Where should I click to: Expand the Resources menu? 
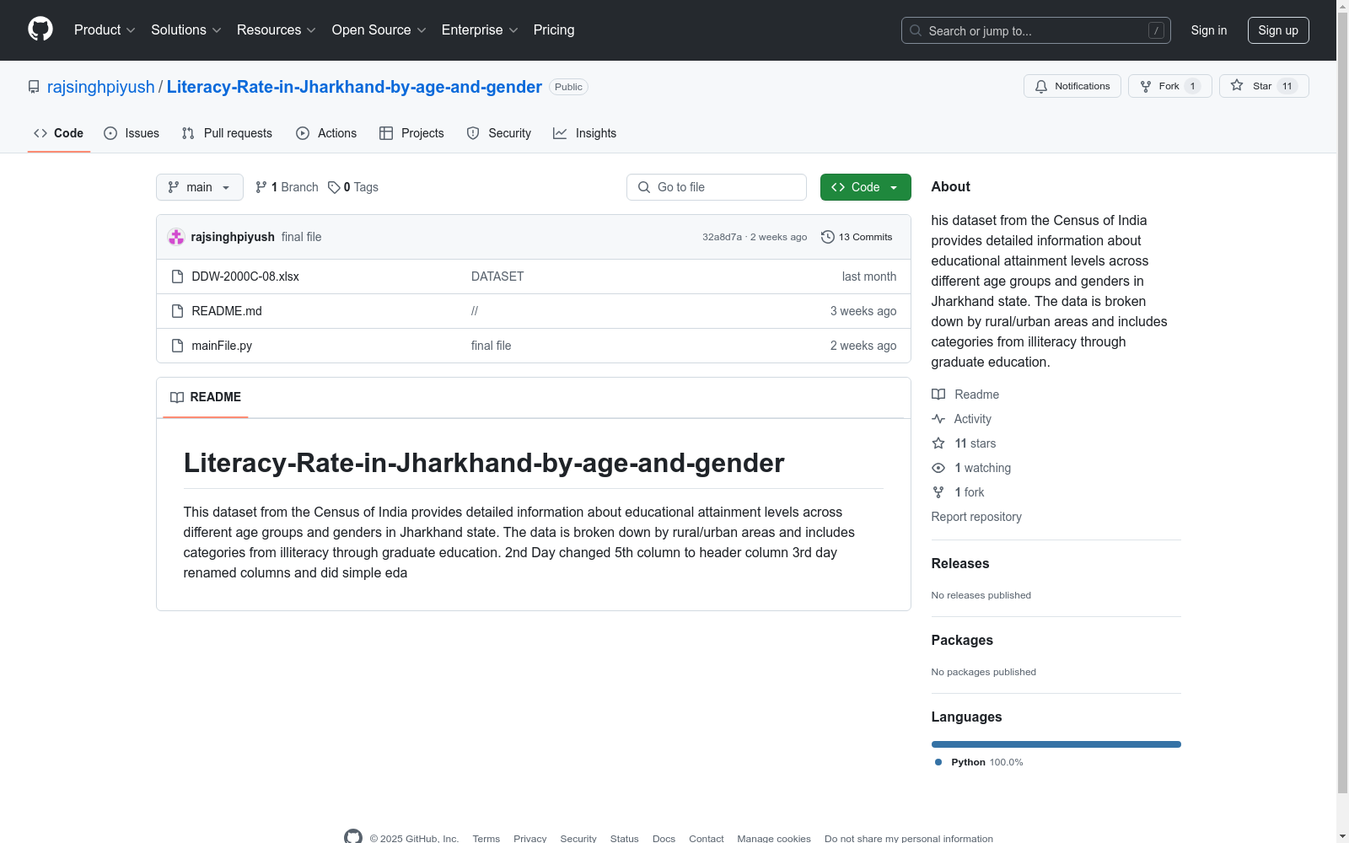click(276, 30)
